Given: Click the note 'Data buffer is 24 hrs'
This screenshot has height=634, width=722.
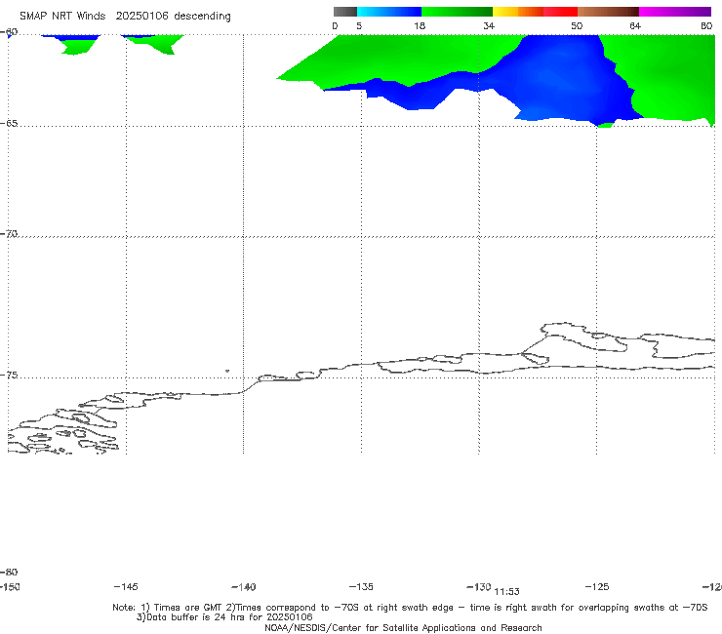Looking at the screenshot, I should pos(198,617).
